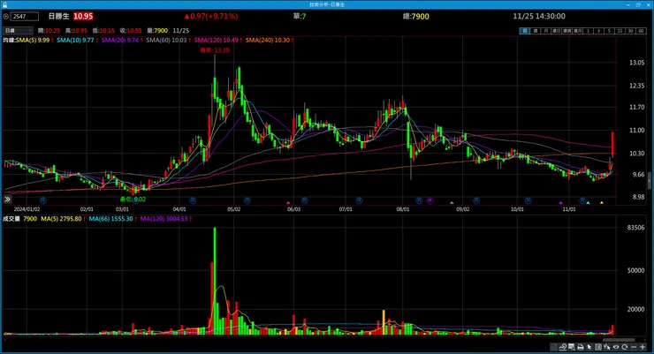Switch to the 月 monthly timeframe tab
654x354 pixels.
(545, 31)
